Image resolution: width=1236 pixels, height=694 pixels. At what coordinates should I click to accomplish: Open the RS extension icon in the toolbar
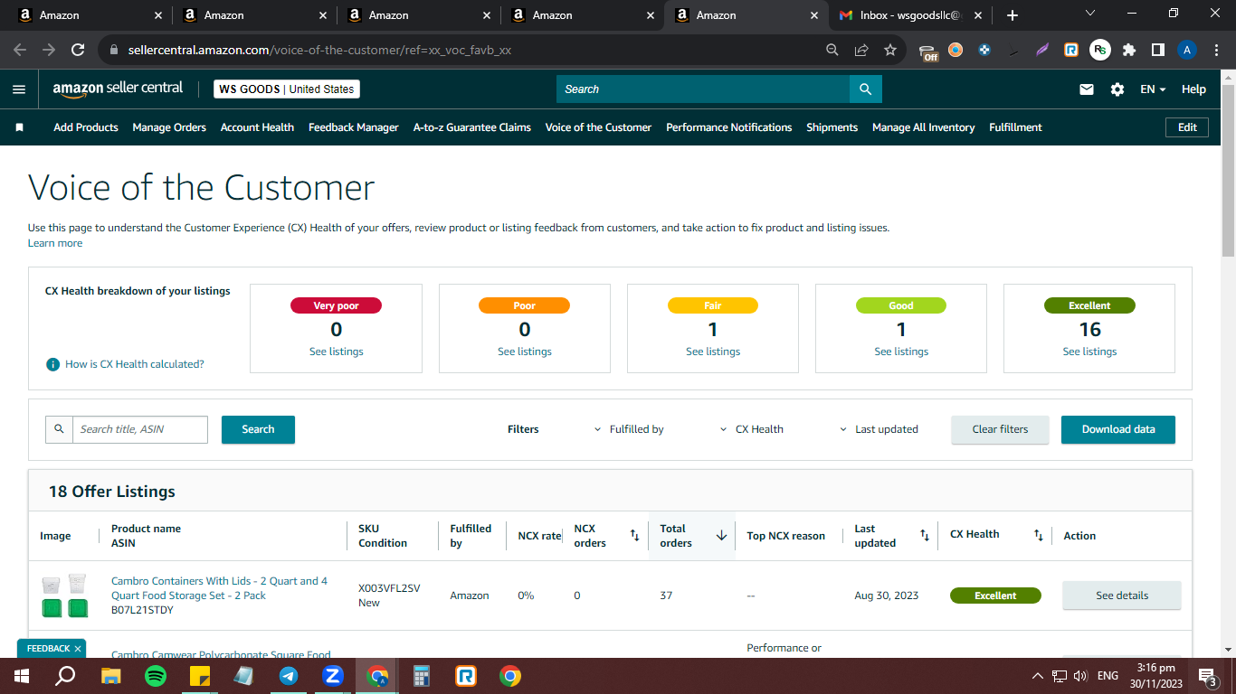pyautogui.click(x=1100, y=51)
